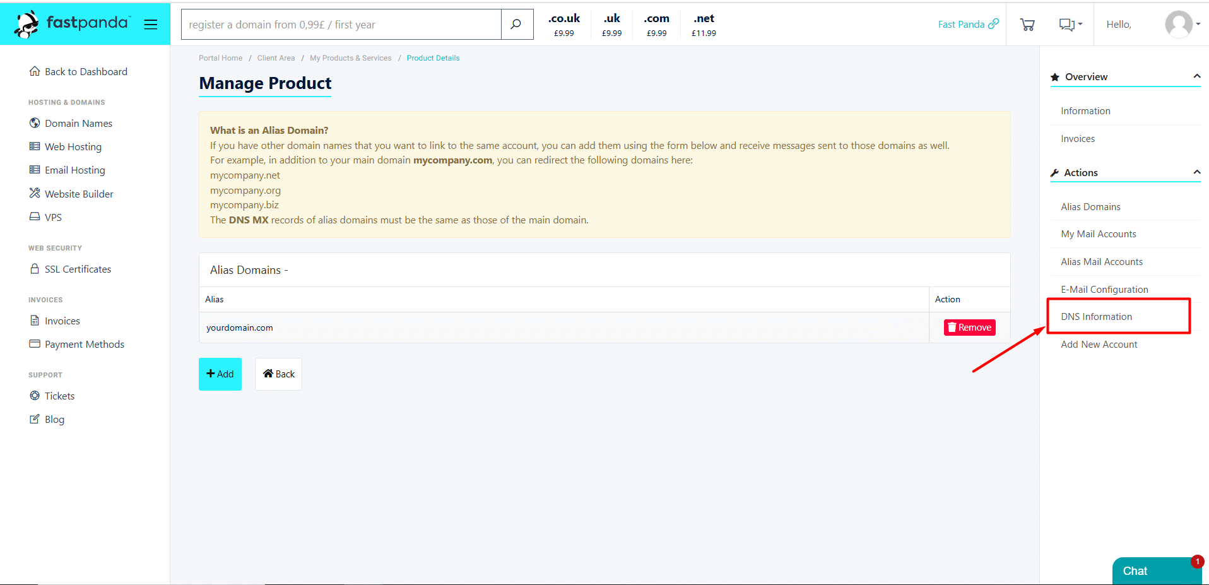Collapse the Actions panel section

click(1196, 172)
